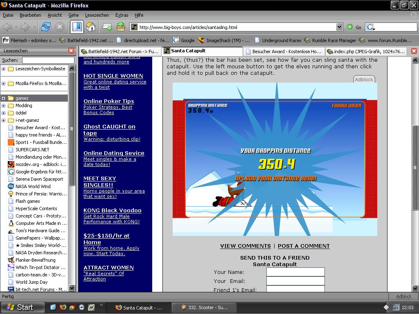Switch to the 332. Scooter taskbar window
The width and height of the screenshot is (419, 314).
[204, 307]
